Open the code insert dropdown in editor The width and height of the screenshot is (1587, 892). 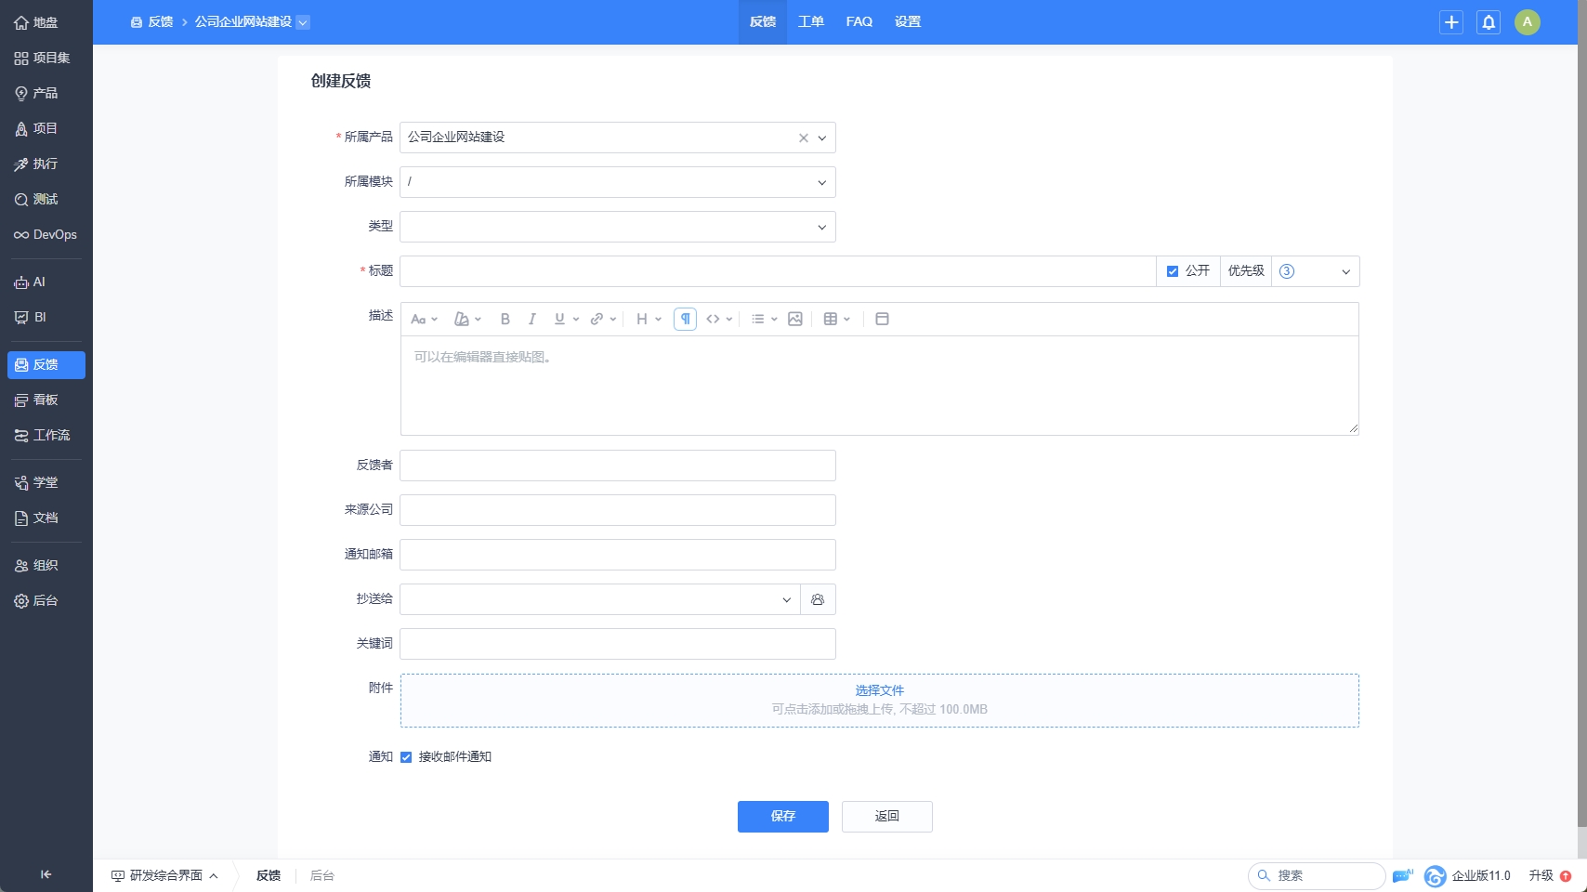pos(719,319)
